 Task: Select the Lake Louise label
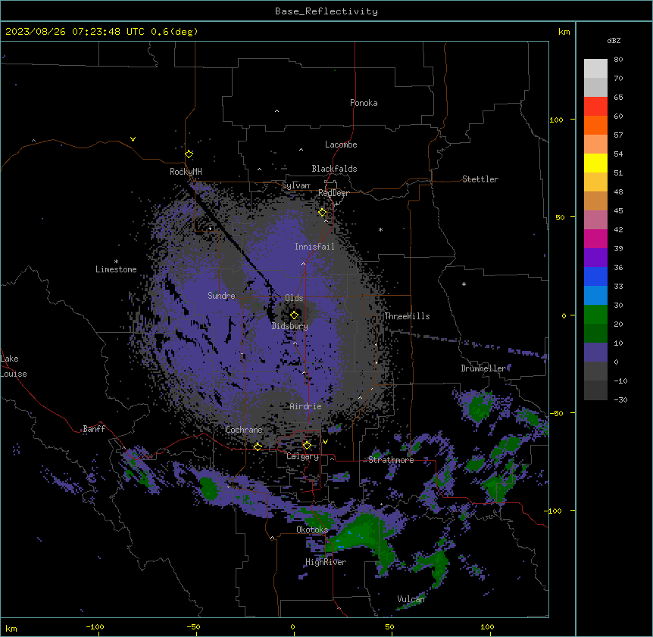point(14,366)
